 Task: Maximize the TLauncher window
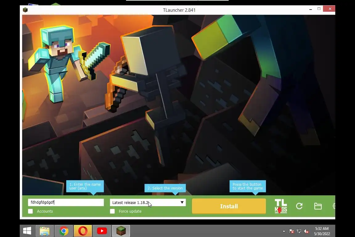pyautogui.click(x=319, y=9)
